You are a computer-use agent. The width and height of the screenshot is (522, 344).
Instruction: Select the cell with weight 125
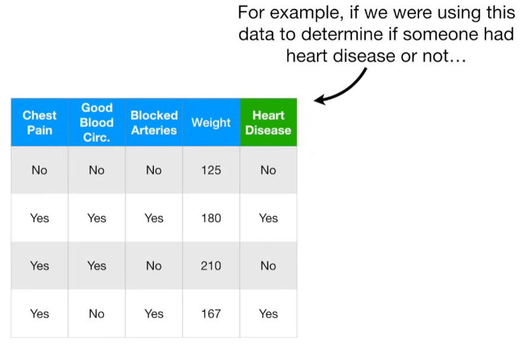(211, 171)
